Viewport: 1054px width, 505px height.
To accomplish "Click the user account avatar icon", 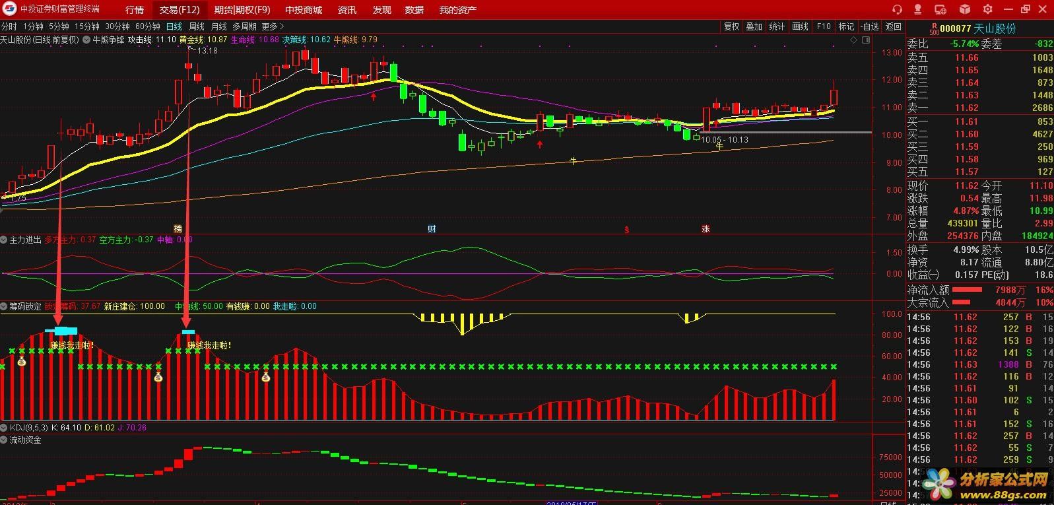I will [919, 9].
